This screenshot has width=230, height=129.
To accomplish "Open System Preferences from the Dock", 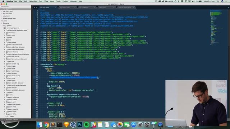I will [147, 125].
